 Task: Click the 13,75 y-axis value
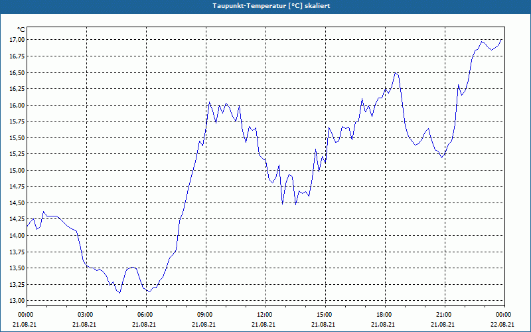click(x=17, y=252)
